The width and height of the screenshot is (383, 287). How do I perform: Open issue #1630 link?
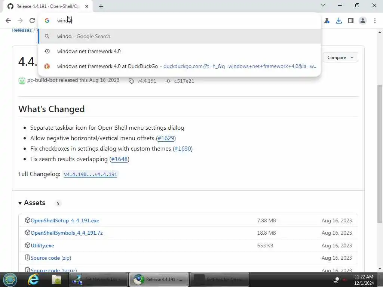183,149
